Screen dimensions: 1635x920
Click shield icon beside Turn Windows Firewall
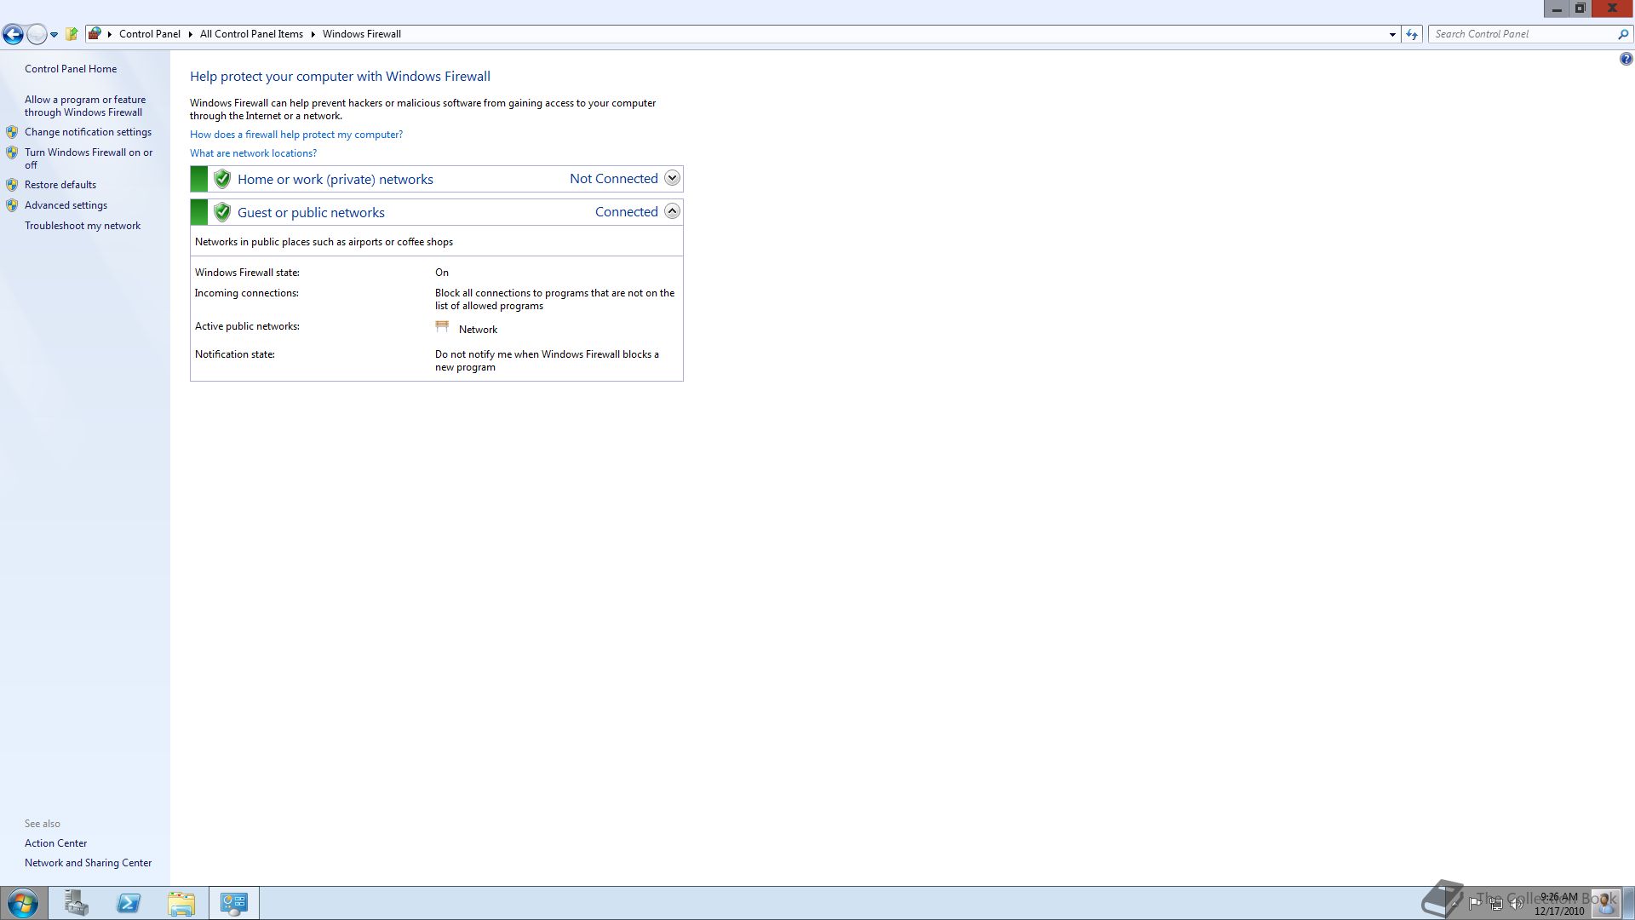pos(12,152)
